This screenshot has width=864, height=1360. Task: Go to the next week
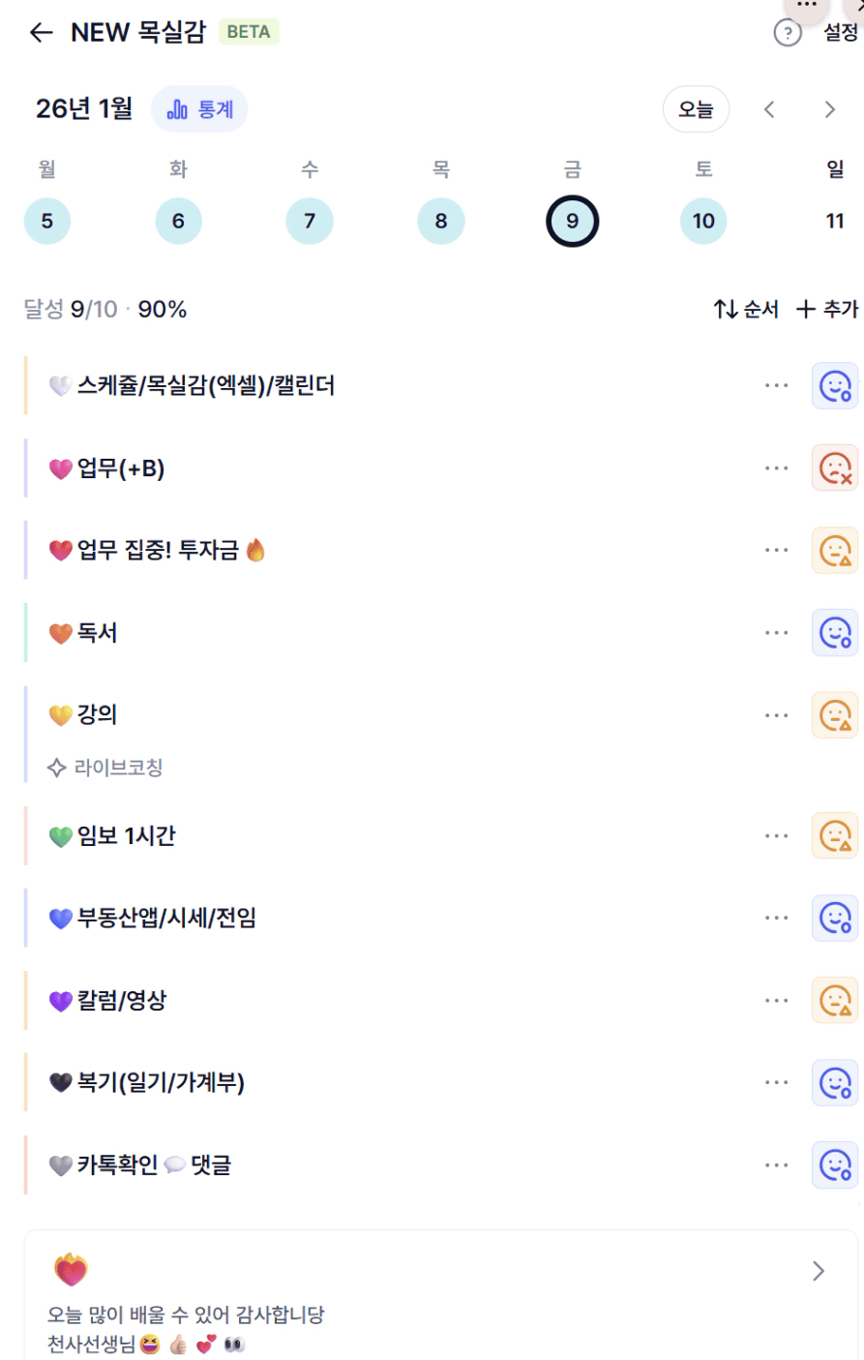click(829, 109)
